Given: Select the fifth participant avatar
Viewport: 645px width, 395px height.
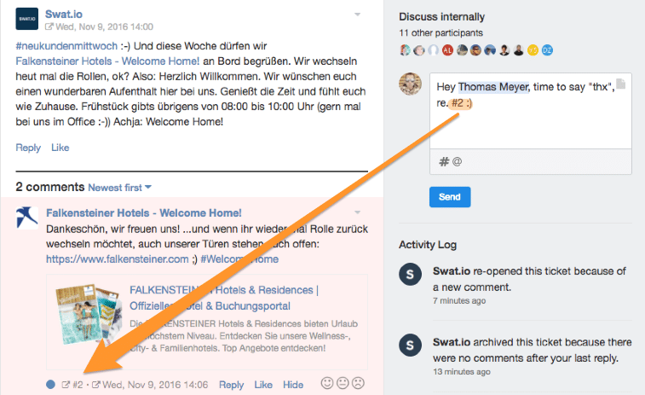Looking at the screenshot, I should [x=462, y=50].
